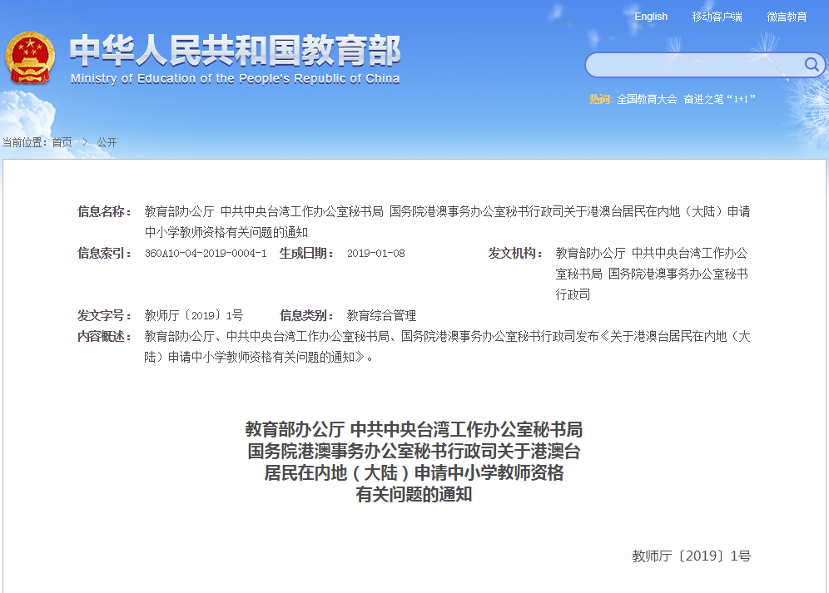
Task: Open 公开 in the breadcrumb
Action: pyautogui.click(x=107, y=142)
